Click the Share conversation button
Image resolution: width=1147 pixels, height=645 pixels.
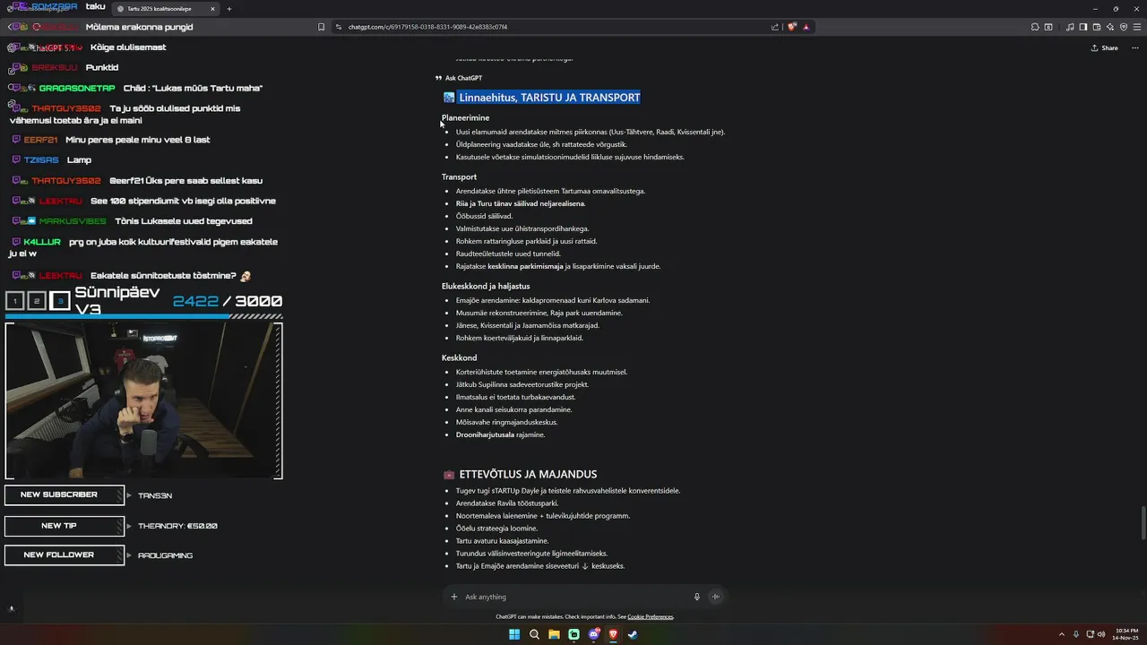coord(1105,47)
